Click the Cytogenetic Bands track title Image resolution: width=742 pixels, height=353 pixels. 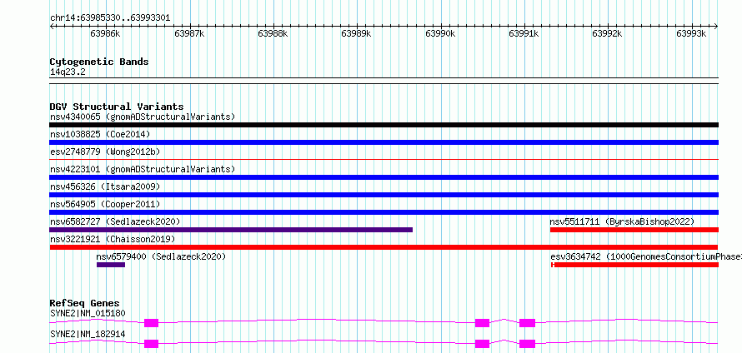pos(99,62)
